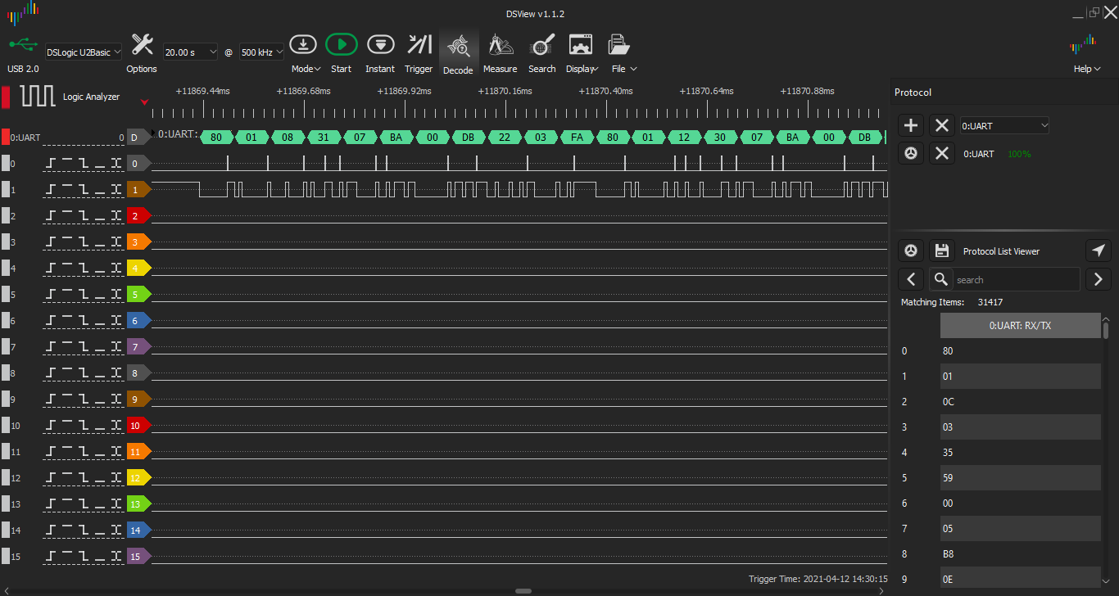This screenshot has height=596, width=1119.
Task: Save the protocol list data
Action: (942, 251)
